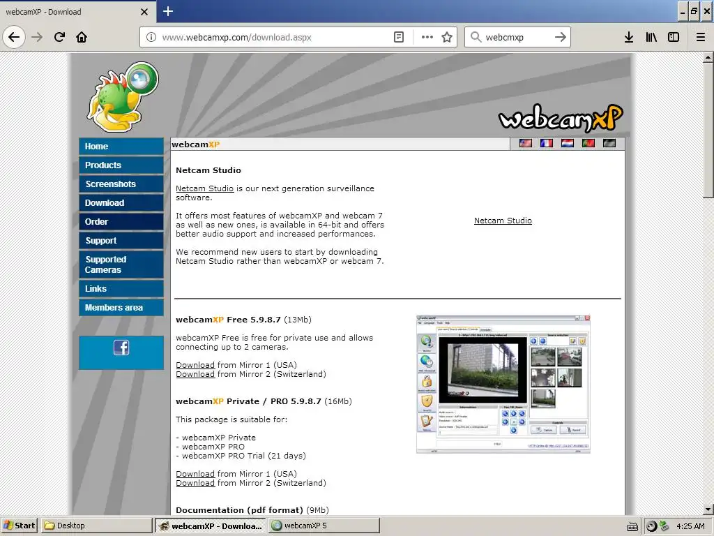Download Private/PRO from Mirror 1 (USA)

point(195,474)
